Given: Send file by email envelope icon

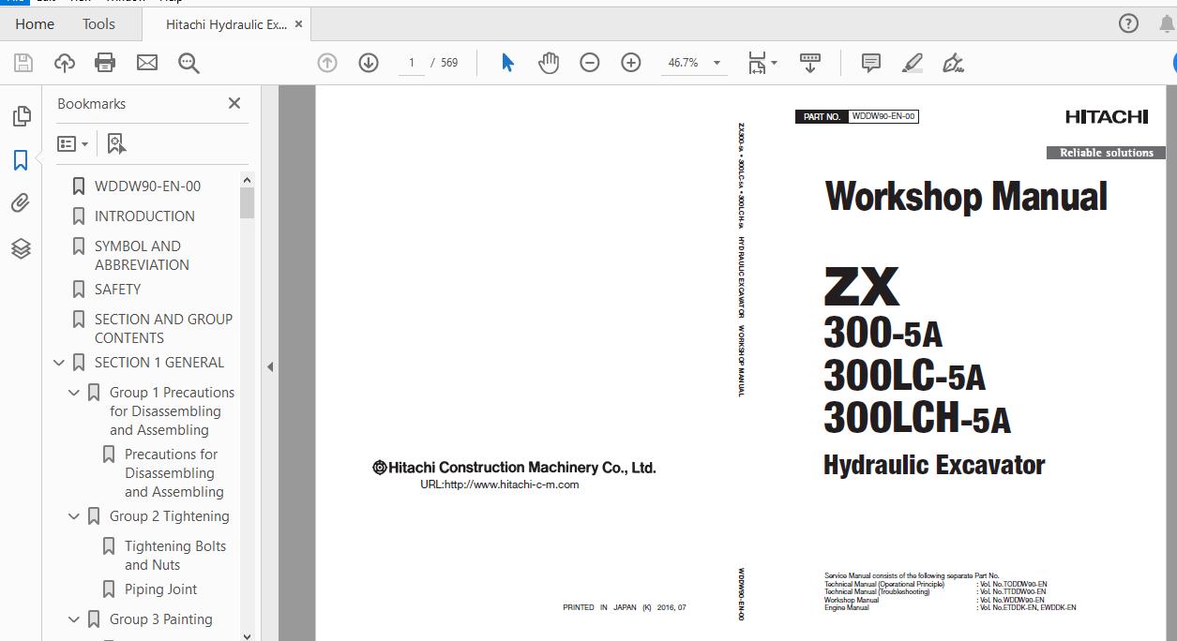Looking at the screenshot, I should 147,63.
